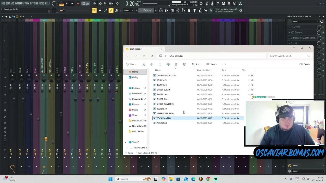This screenshot has width=326, height=183.
Task: Toggle PAT/SONG mode switch
Action: [61, 4]
